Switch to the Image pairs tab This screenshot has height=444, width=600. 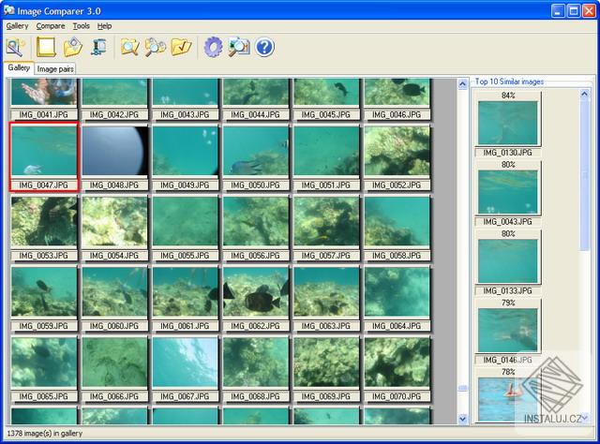click(x=55, y=68)
